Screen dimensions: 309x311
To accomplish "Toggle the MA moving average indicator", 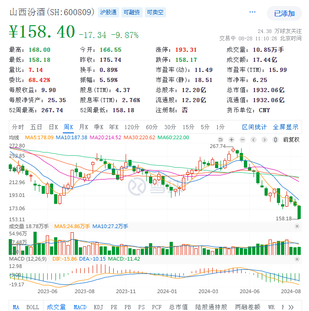I will click(x=16, y=307).
